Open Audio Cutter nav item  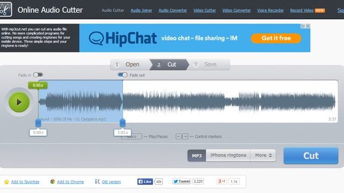113,10
